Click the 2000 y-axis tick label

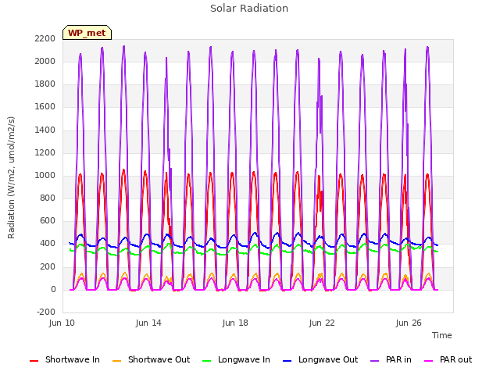45,61
